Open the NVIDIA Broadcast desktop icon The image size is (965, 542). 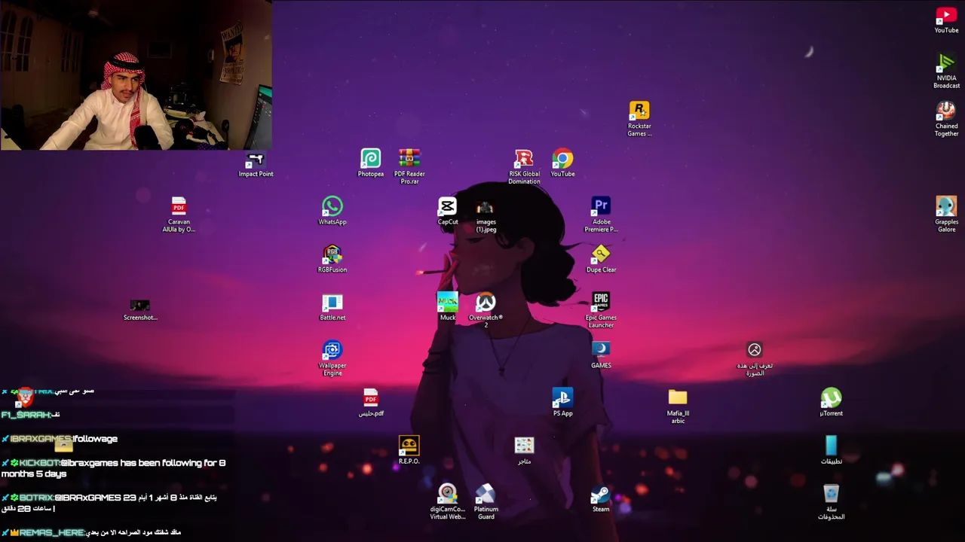(x=946, y=72)
